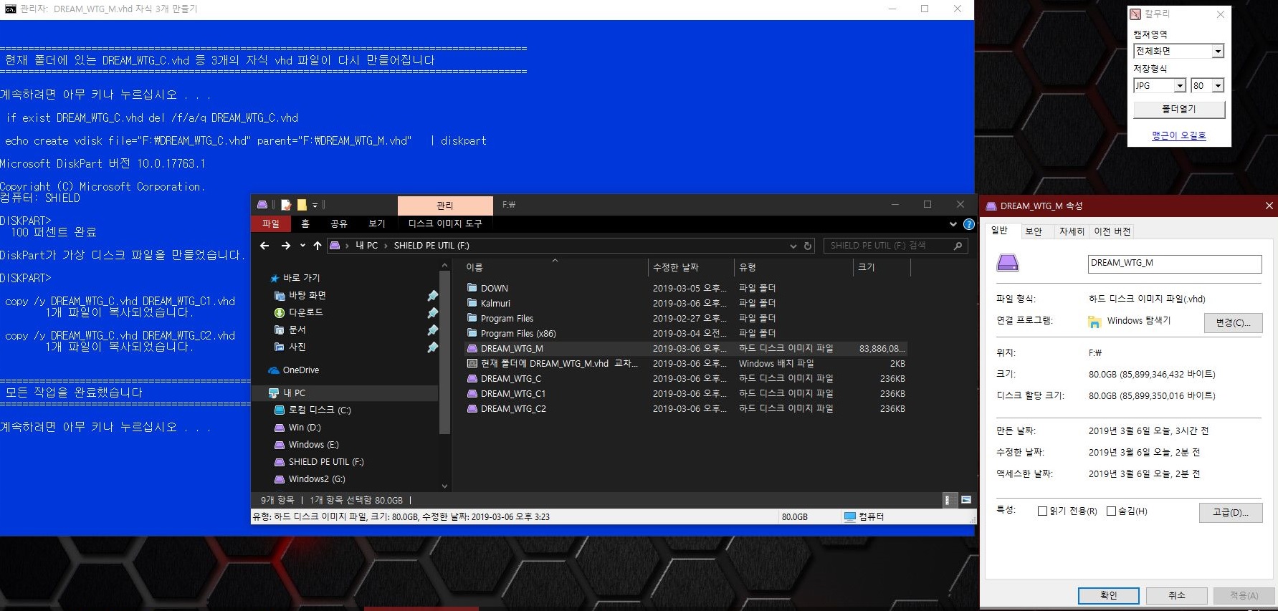Click the Back arrow in Explorer

click(x=264, y=246)
